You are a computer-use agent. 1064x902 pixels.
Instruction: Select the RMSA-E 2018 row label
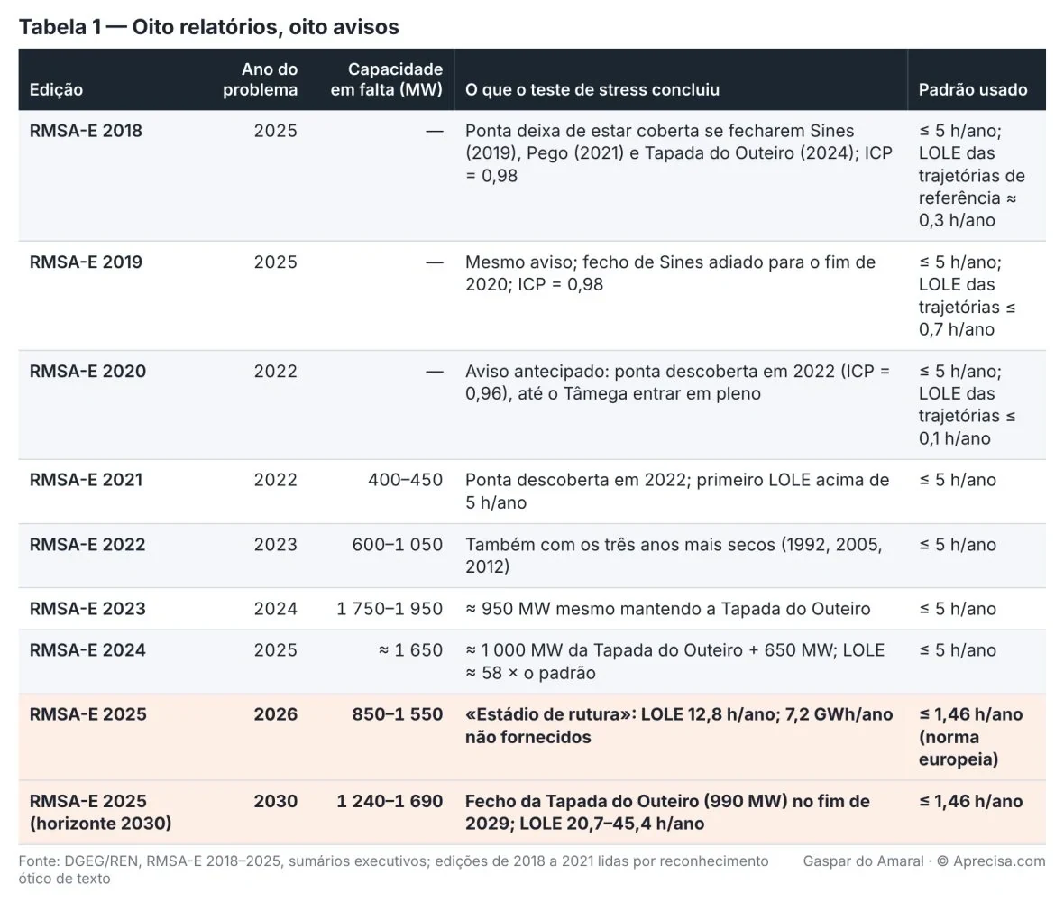(87, 130)
